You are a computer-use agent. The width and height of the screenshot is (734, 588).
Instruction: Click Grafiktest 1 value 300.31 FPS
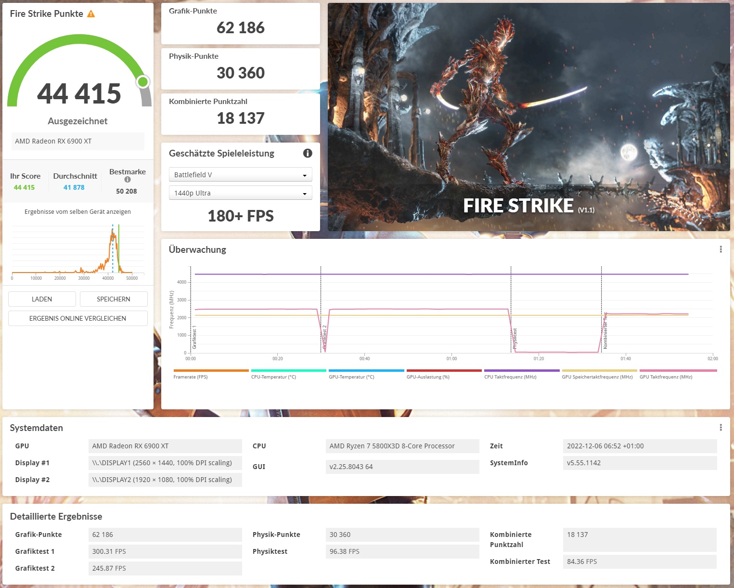pos(165,551)
